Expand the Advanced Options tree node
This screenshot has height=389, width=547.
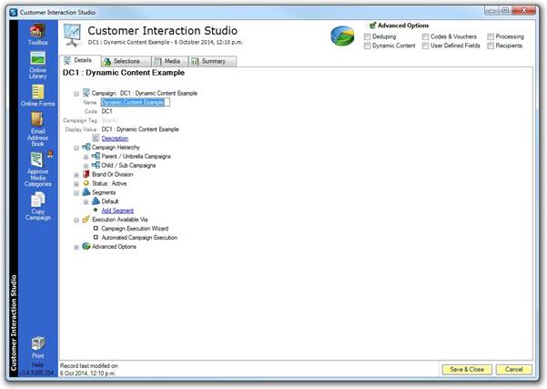(x=76, y=247)
